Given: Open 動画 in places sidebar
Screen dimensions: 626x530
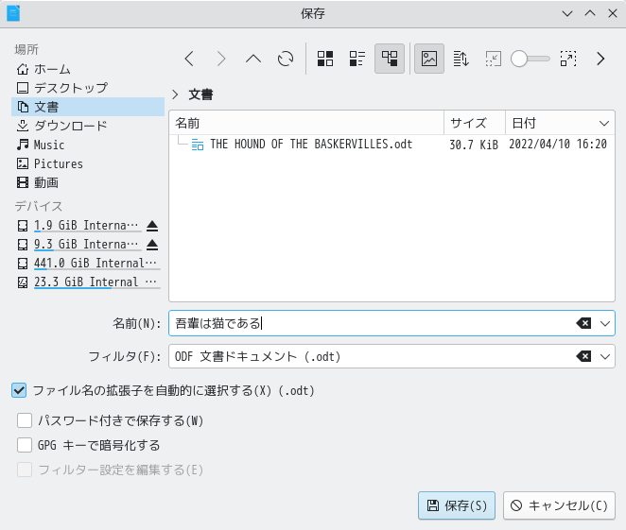Looking at the screenshot, I should tap(88, 182).
